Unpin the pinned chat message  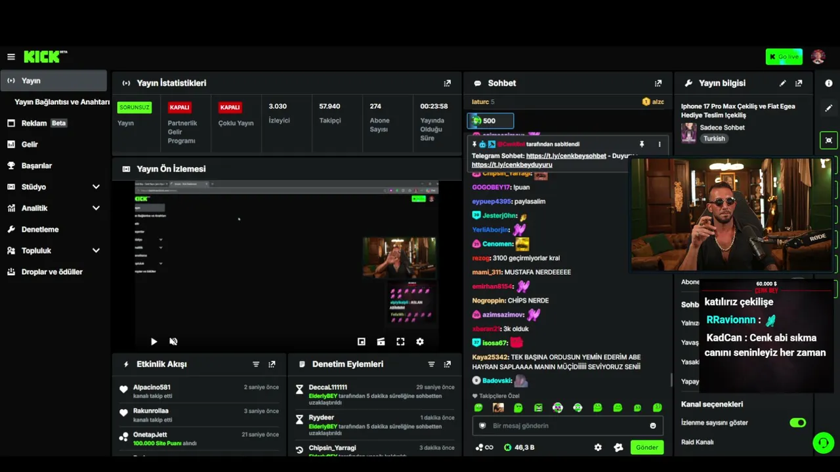(x=642, y=144)
